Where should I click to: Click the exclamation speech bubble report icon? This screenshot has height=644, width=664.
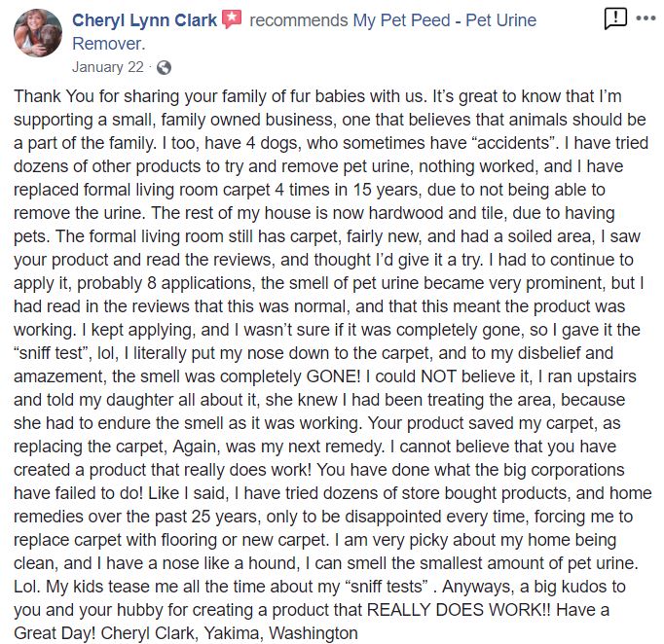tap(615, 19)
